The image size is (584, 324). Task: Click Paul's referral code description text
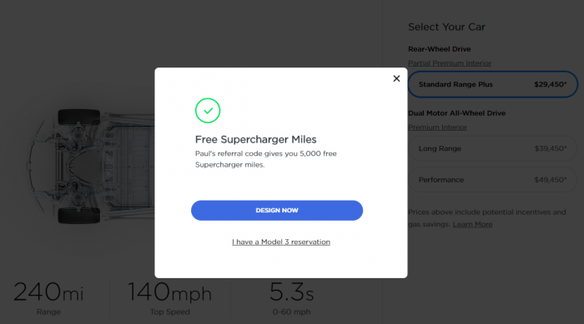coord(265,159)
